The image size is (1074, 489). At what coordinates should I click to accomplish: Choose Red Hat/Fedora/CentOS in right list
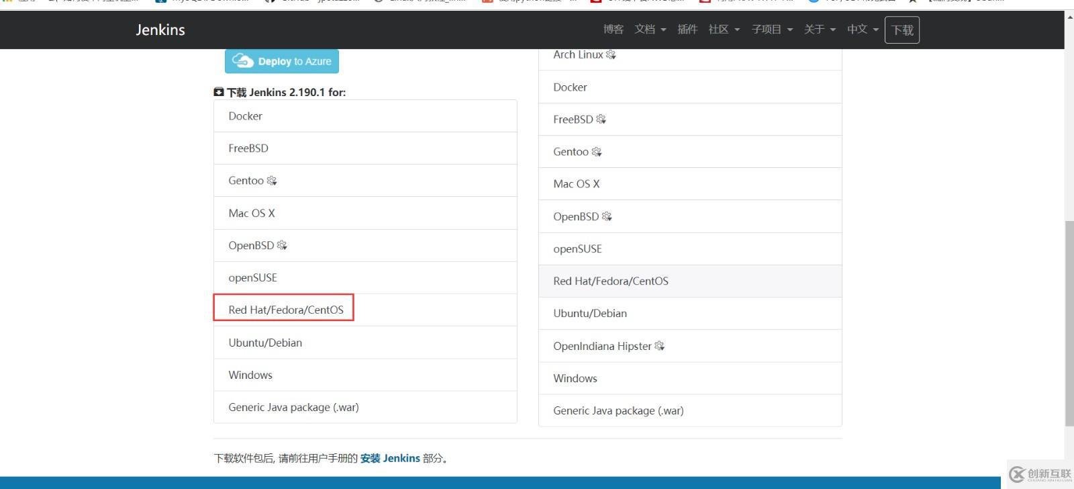(x=690, y=281)
